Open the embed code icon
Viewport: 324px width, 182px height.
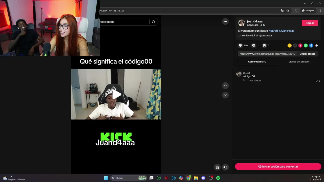pyautogui.click(x=295, y=45)
